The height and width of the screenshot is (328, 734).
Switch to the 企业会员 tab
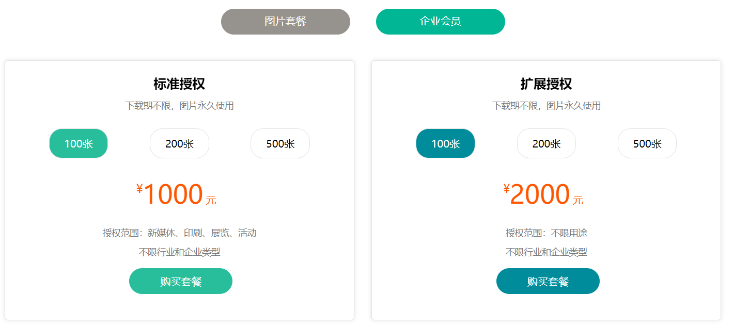click(440, 22)
